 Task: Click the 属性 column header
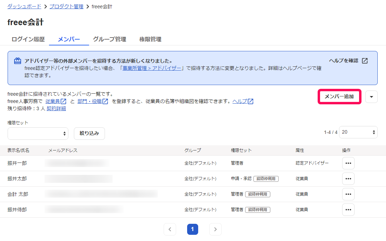coord(300,150)
